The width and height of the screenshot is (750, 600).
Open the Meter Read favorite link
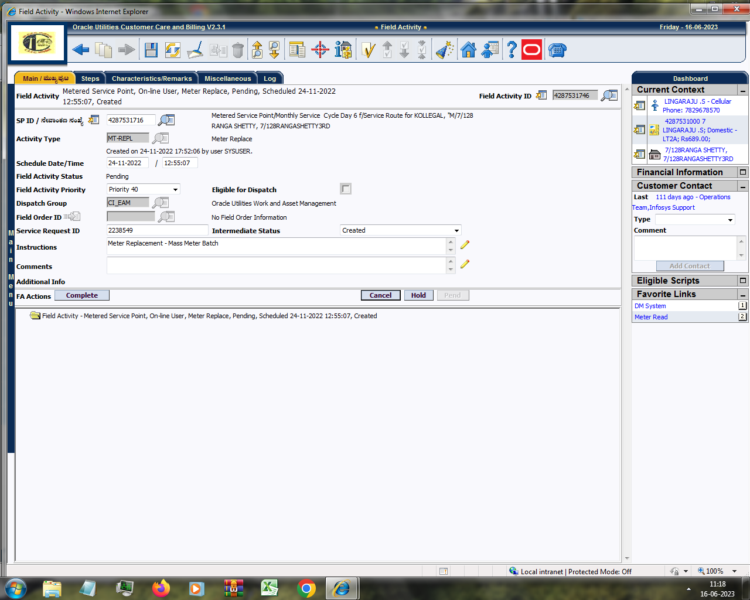coord(651,317)
